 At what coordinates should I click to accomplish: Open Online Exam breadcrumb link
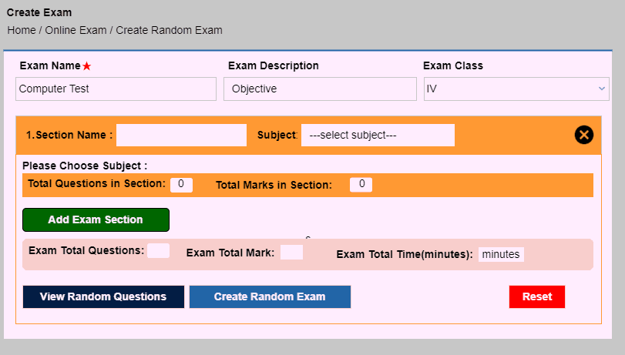pos(76,30)
